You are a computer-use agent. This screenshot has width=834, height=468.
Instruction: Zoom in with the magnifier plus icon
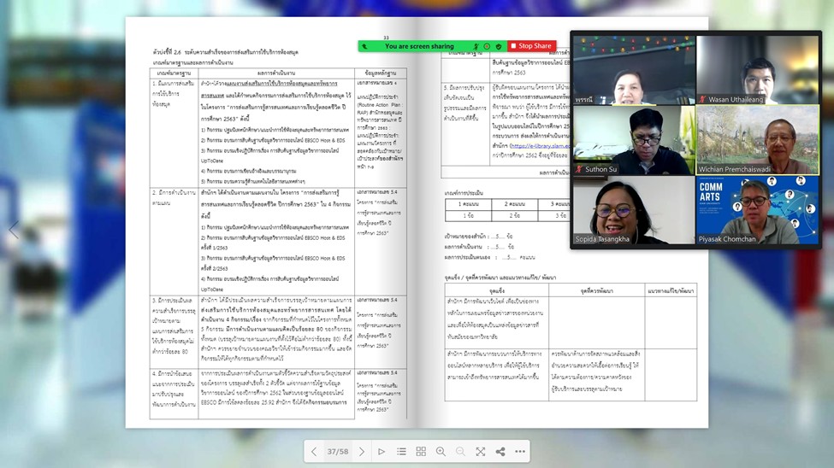[x=441, y=452]
